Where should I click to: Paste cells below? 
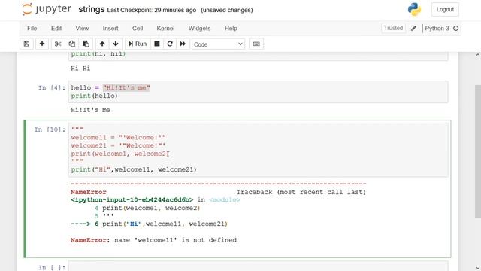tap(86, 44)
